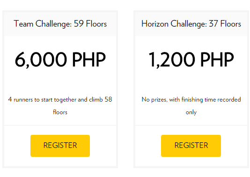Click the word 'Team' in left card header
The height and width of the screenshot is (177, 250).
[x=23, y=23]
